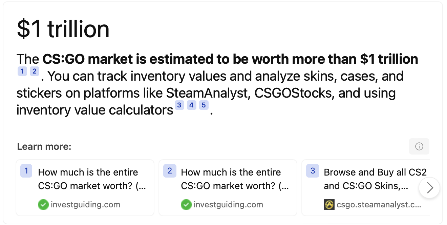Click green checkmark icon in second source card
The height and width of the screenshot is (225, 447).
click(x=186, y=205)
